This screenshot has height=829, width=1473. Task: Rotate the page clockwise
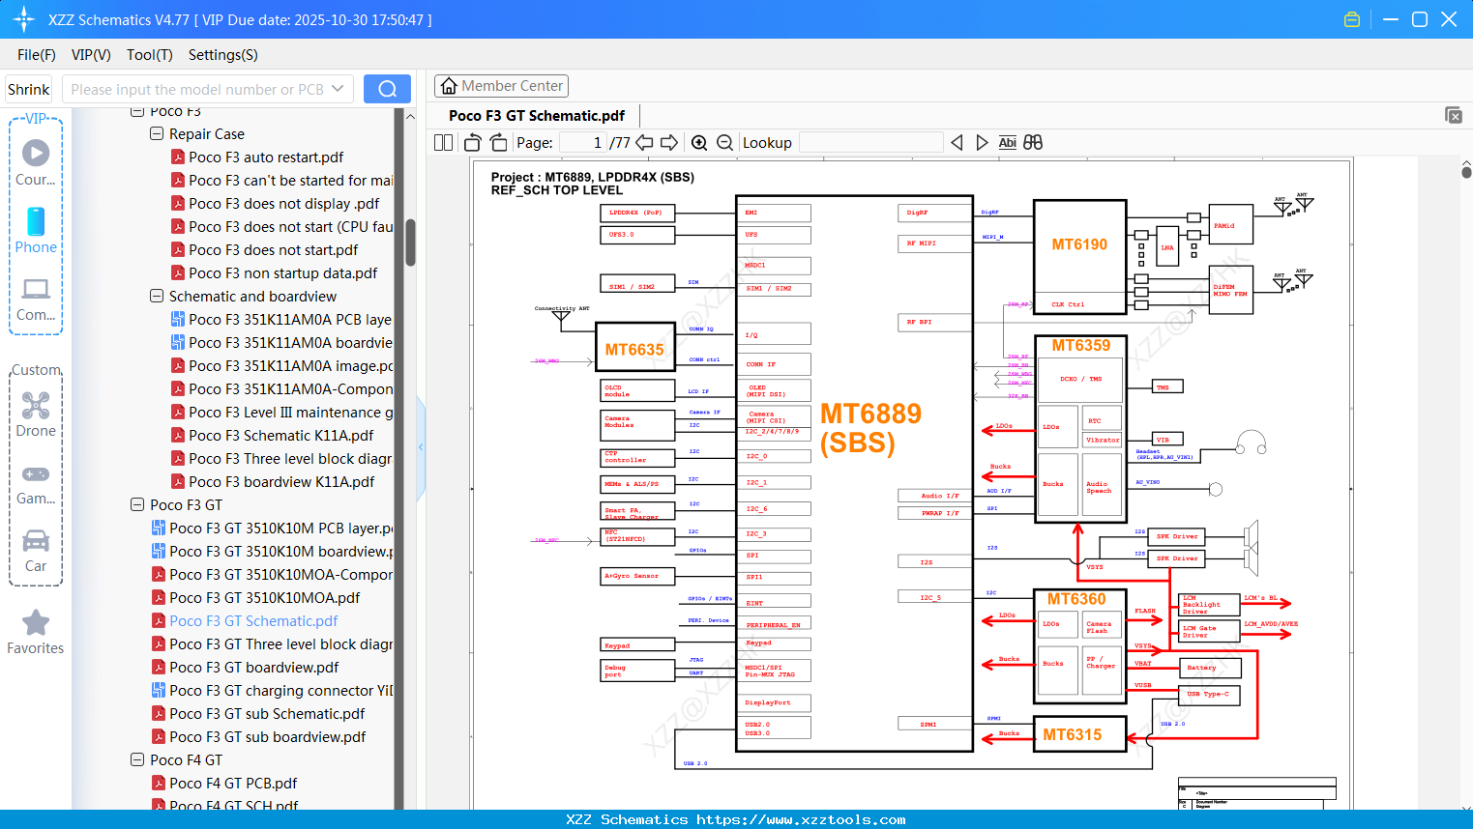(x=498, y=142)
